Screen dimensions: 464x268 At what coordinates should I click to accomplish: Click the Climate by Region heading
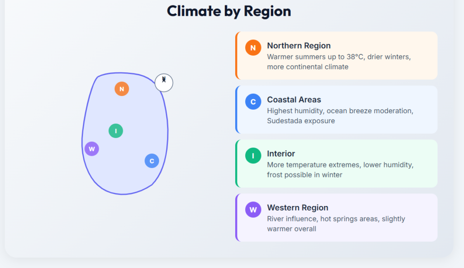click(x=229, y=11)
